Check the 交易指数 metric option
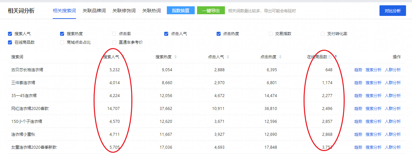 point(271,34)
